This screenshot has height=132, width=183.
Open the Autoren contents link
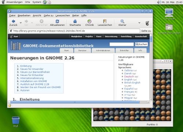tap(25, 90)
